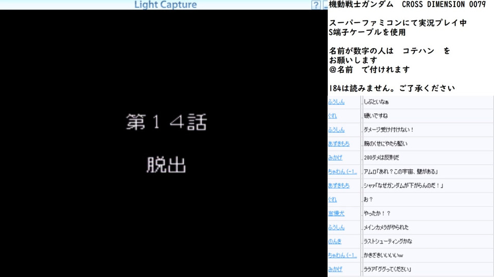Open くれ link next to お？
Screen dimensions: 494x277
(332, 200)
